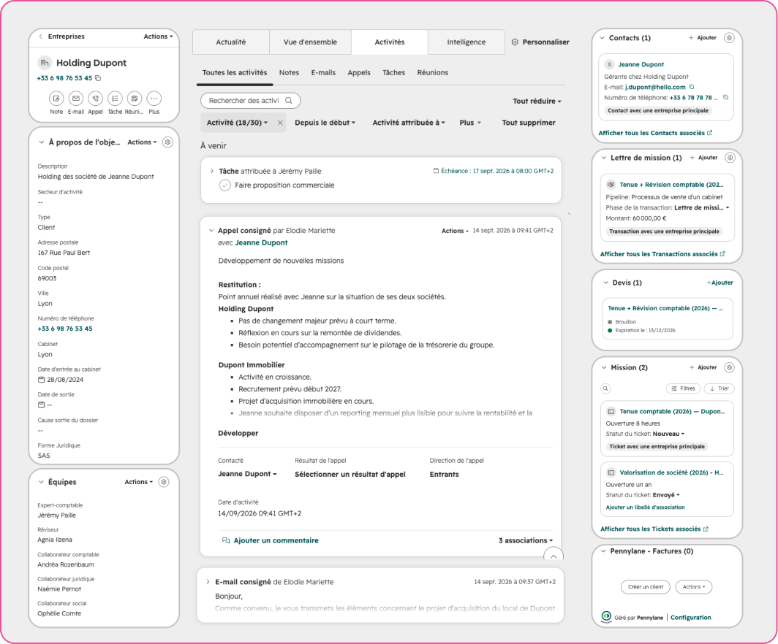Open settings gear of Contacts panel
This screenshot has width=778, height=644.
tap(729, 38)
